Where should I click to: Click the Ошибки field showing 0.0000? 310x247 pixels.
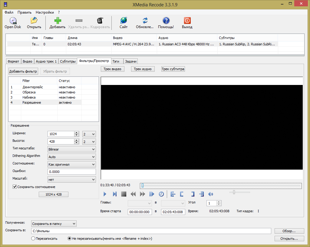pos(71,172)
